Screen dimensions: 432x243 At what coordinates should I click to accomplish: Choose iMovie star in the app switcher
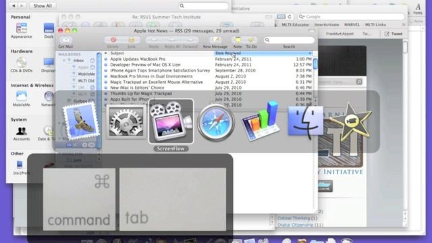pos(350,122)
